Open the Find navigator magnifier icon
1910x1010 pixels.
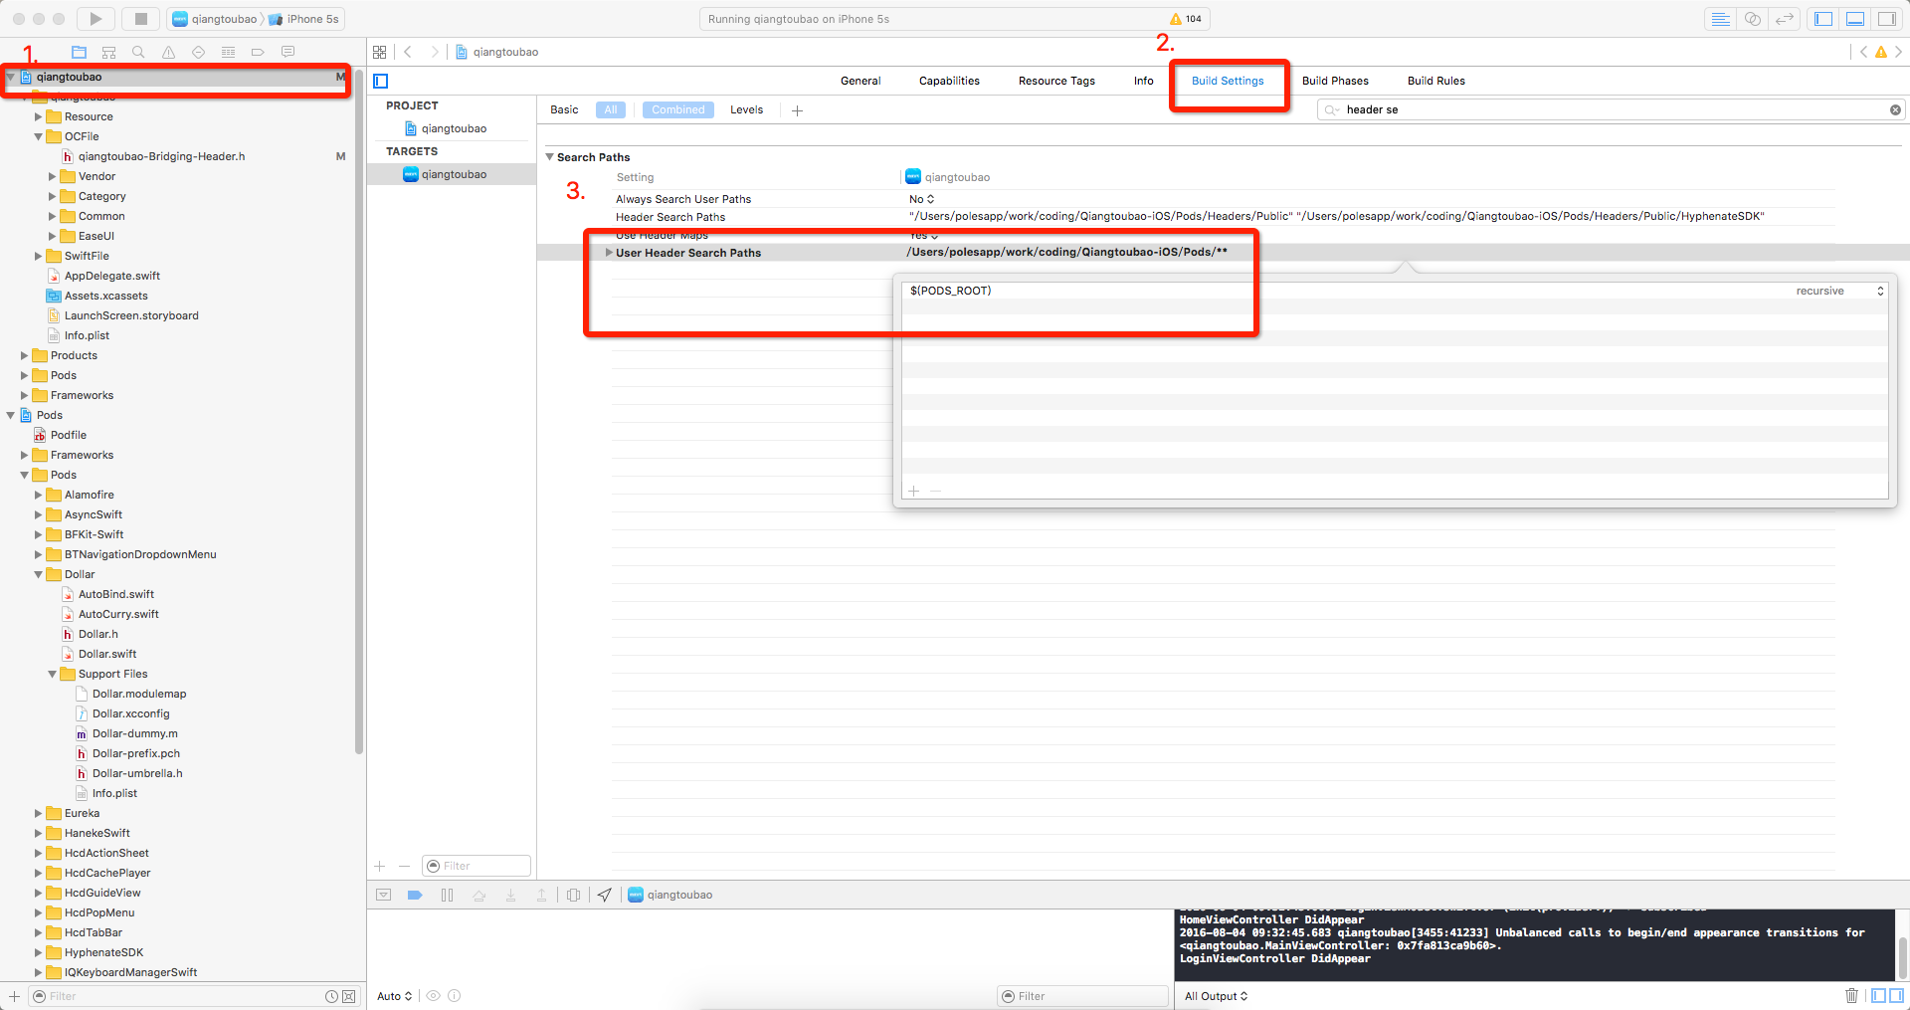click(x=138, y=52)
